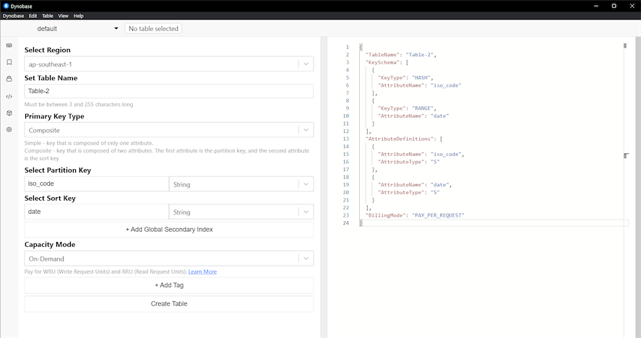Click the Create Table button

pos(169,304)
